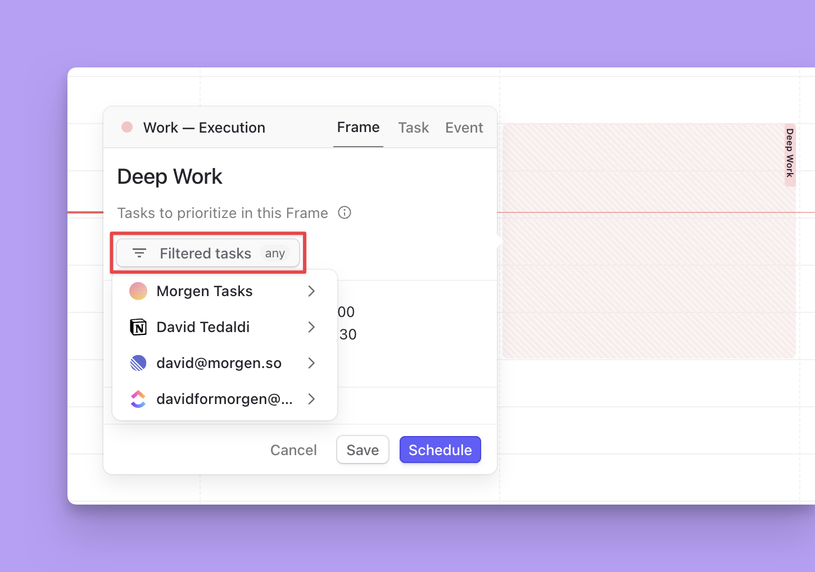
Task: Click the Morgen Tasks gradient icon
Action: [x=138, y=291]
